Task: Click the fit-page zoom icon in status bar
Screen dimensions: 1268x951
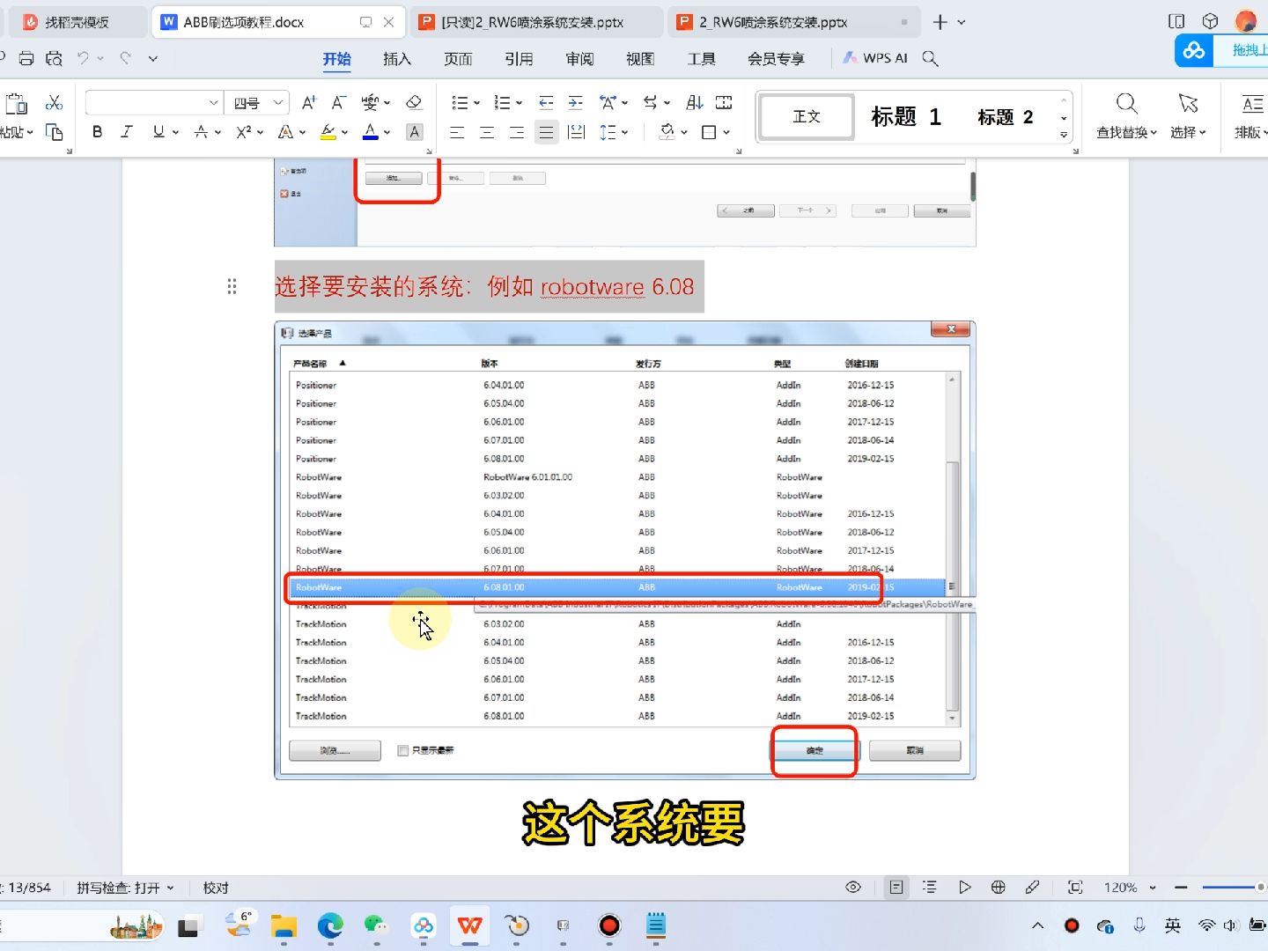Action: [1075, 888]
